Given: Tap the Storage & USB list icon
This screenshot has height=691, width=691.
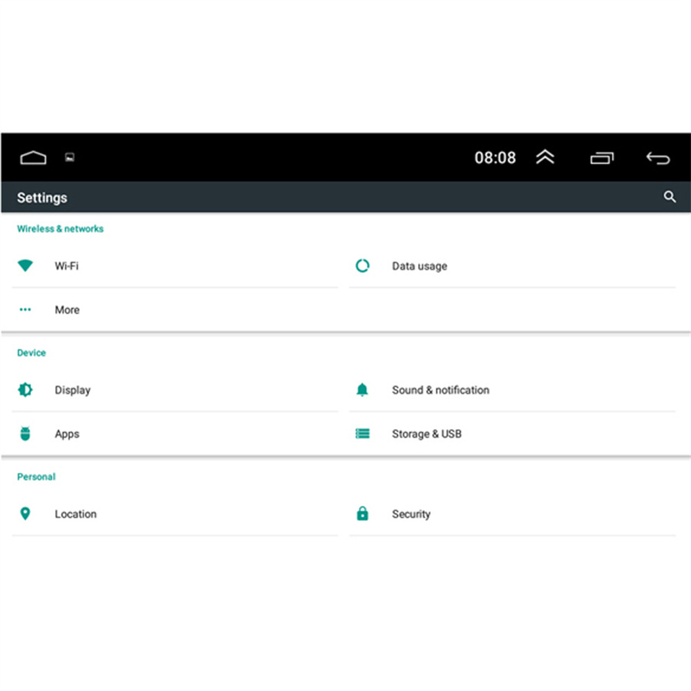Looking at the screenshot, I should [x=362, y=434].
